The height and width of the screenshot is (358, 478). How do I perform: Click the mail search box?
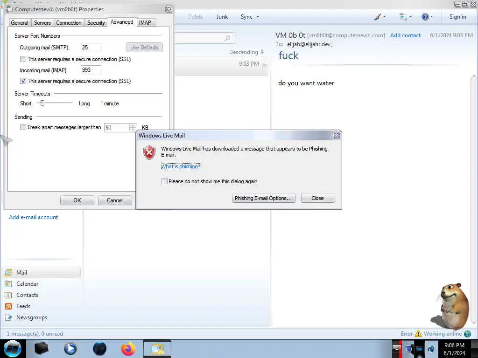coord(204,38)
